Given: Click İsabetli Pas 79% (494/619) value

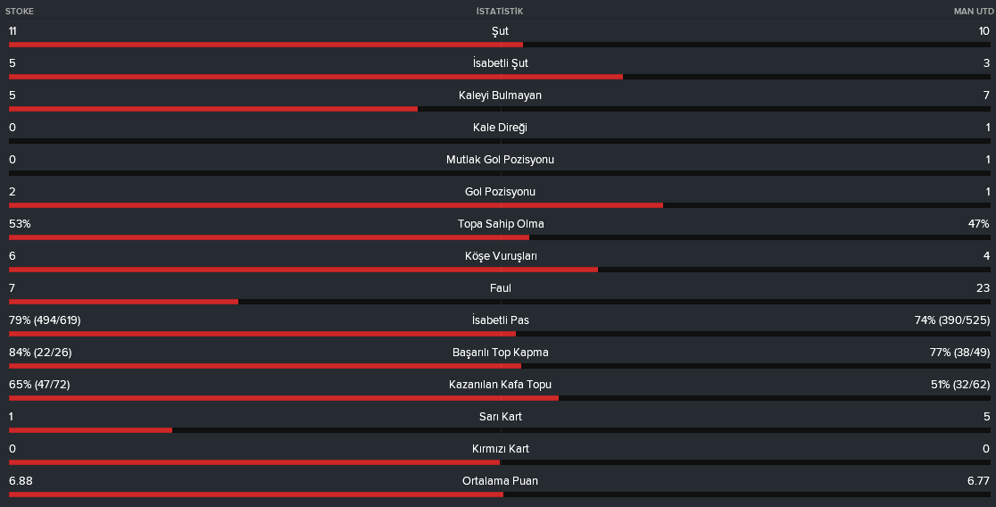Looking at the screenshot, I should 45,320.
